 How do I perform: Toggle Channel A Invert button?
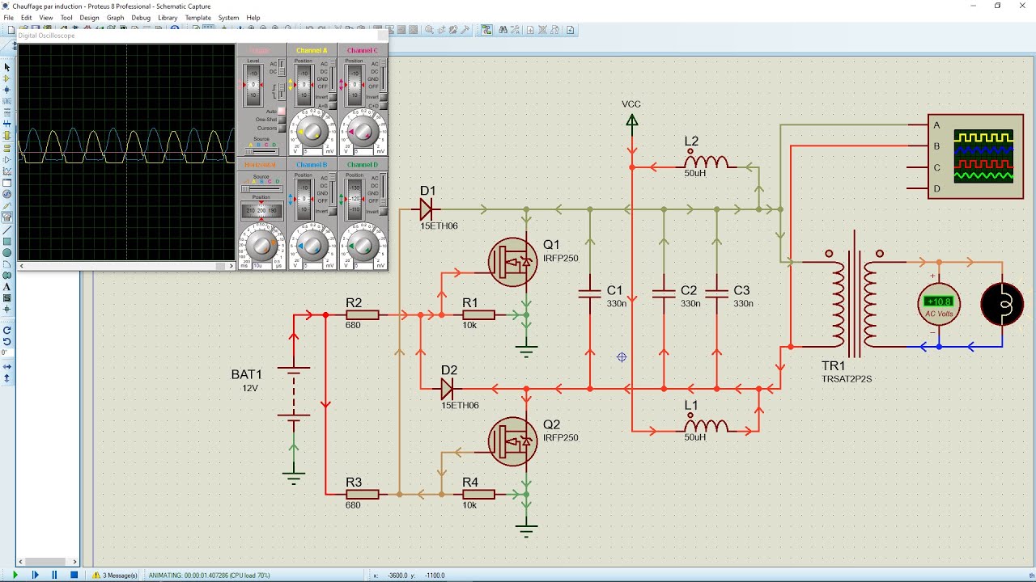(333, 97)
